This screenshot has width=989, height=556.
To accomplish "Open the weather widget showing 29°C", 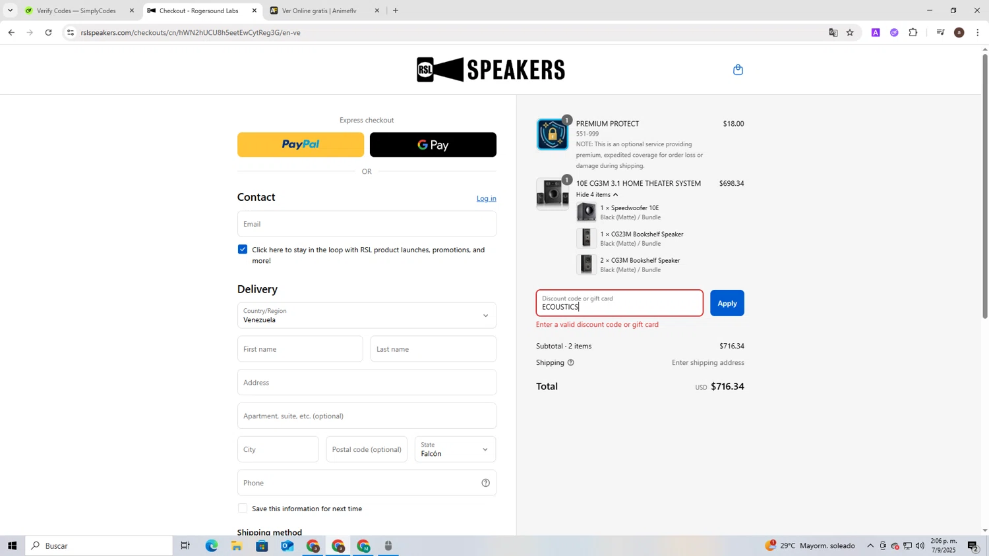I will pyautogui.click(x=810, y=545).
